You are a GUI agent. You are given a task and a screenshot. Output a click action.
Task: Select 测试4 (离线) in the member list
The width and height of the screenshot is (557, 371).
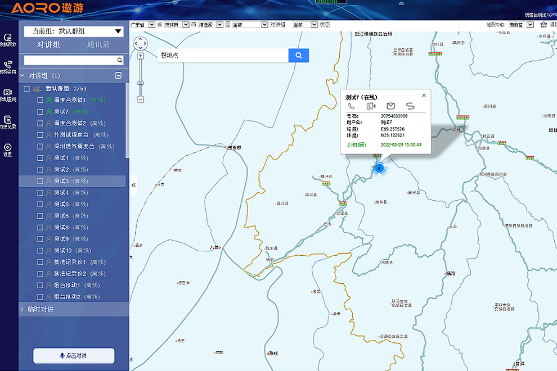[72, 193]
